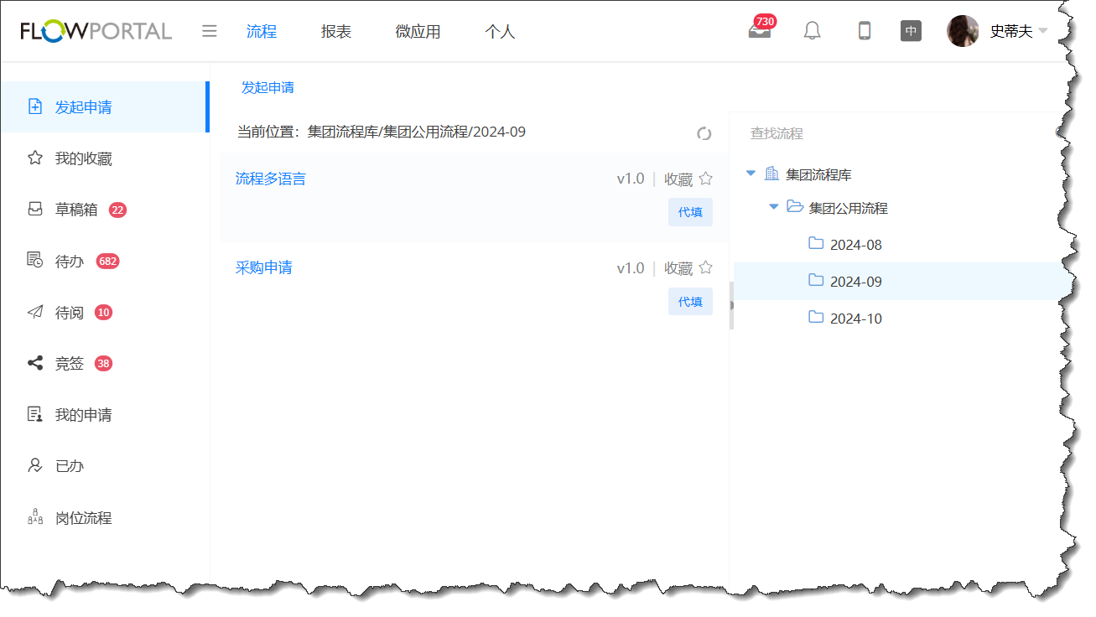Switch to the 报表 tab

pyautogui.click(x=335, y=31)
